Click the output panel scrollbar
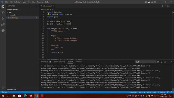This screenshot has height=98, width=174. 173,90
